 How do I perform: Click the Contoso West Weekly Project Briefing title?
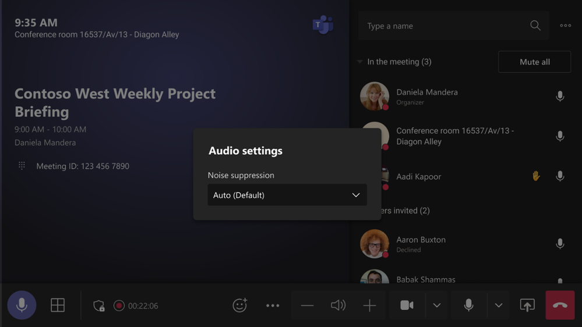tap(115, 103)
